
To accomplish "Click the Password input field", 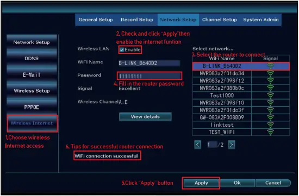I will [149, 76].
